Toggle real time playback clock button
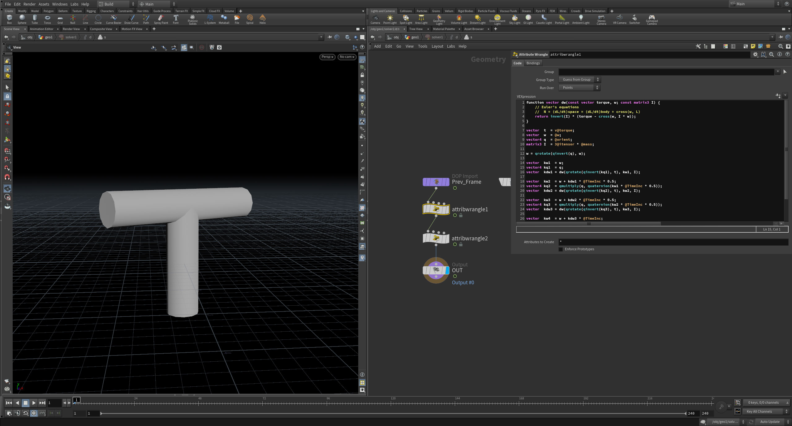The height and width of the screenshot is (426, 792). point(34,413)
